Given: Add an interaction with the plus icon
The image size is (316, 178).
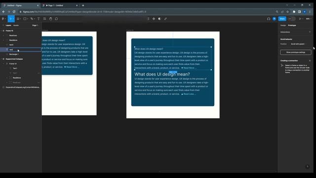Looking at the screenshot, I should tap(310, 32).
